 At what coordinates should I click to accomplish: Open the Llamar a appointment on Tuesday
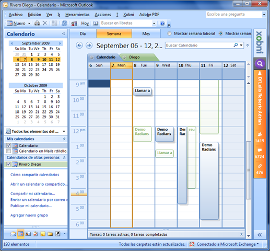click(142, 91)
